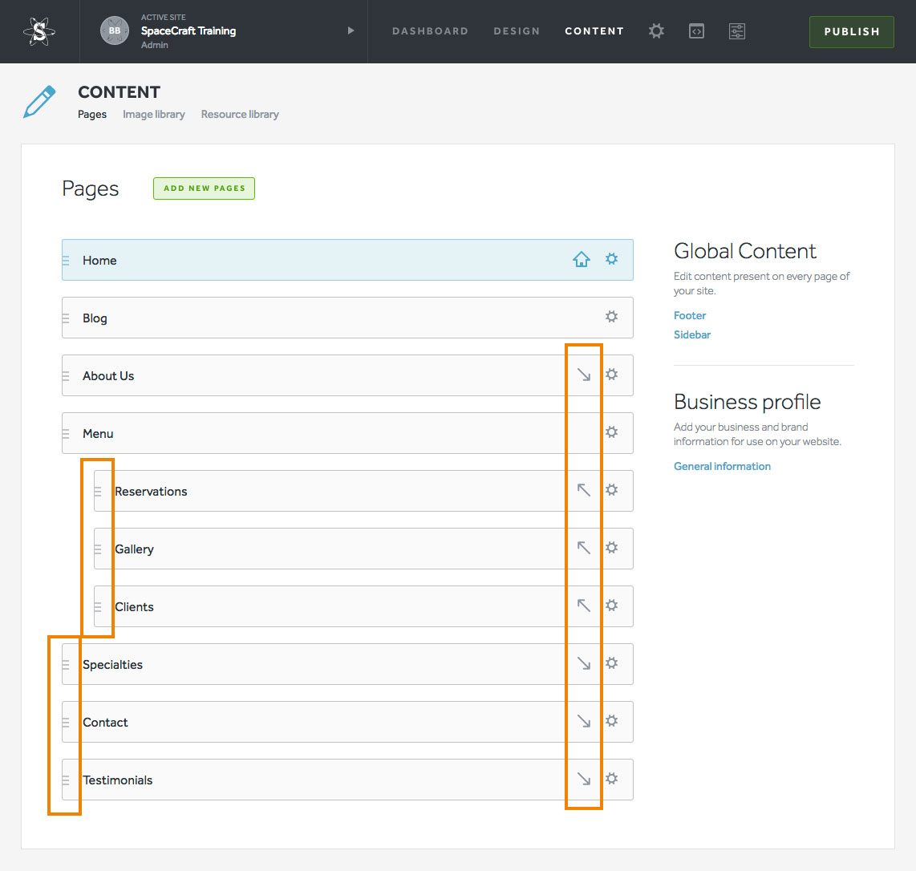The height and width of the screenshot is (871, 916).
Task: Grab the Specialties drag handle
Action: (x=66, y=665)
